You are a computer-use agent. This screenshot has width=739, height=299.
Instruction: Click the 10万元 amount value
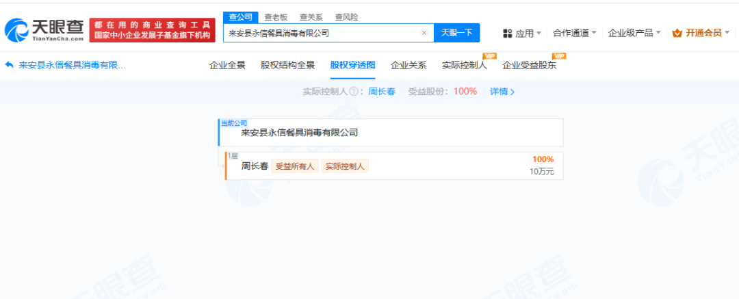542,172
